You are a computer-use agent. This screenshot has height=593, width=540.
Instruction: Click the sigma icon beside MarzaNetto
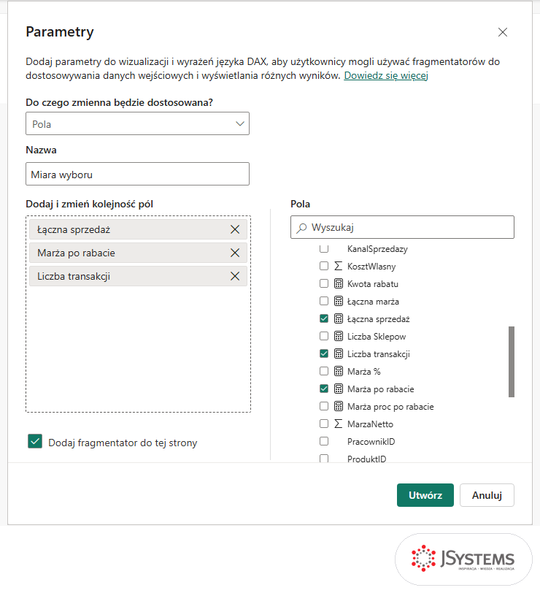click(339, 424)
